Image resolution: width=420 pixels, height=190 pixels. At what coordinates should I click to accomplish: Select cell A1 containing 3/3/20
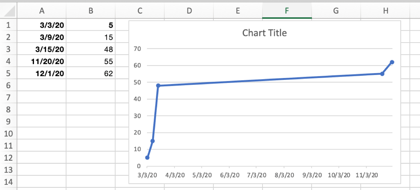coord(42,25)
